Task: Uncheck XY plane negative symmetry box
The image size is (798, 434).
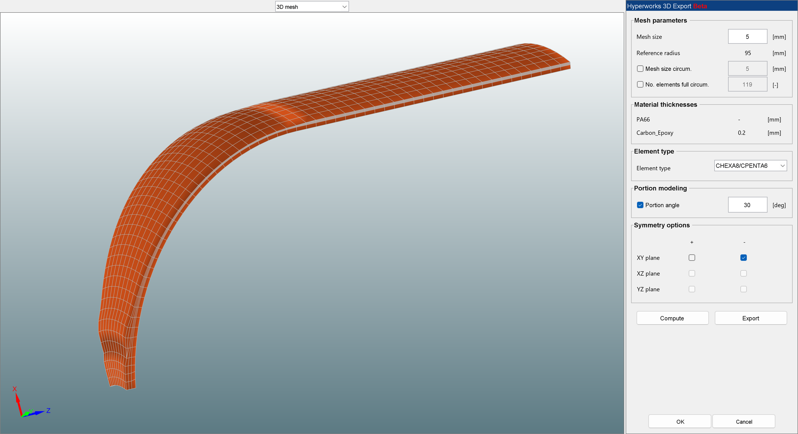Action: click(x=743, y=258)
